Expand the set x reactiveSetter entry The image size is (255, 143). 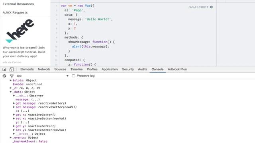pos(14,118)
